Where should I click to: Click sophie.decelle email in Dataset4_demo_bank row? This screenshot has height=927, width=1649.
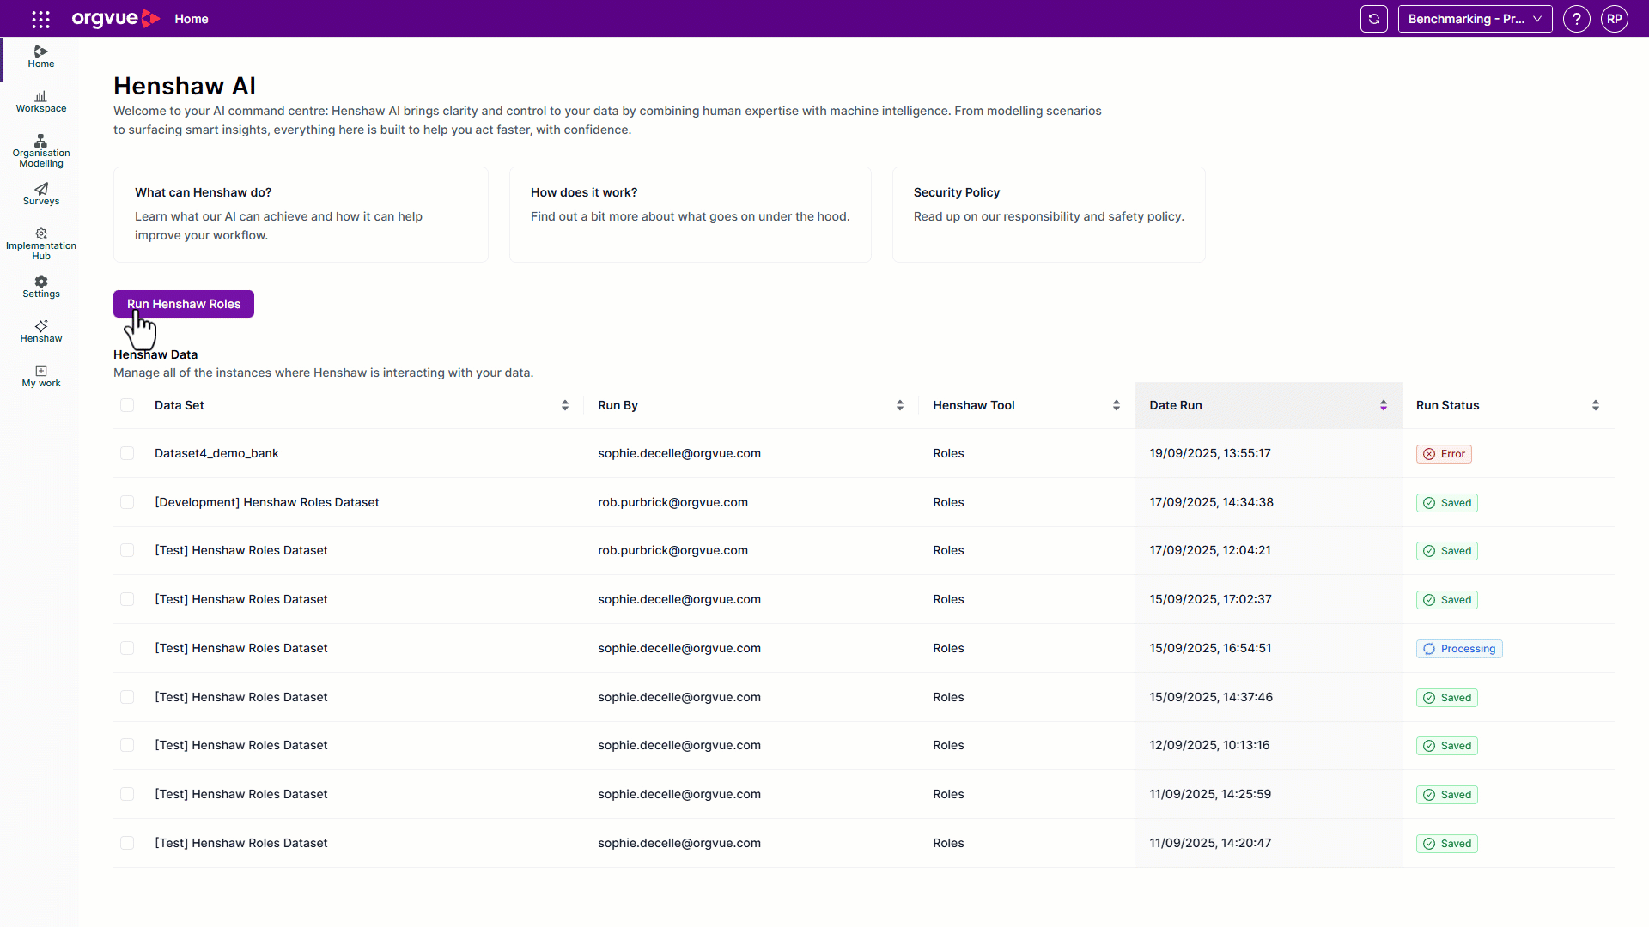point(679,453)
